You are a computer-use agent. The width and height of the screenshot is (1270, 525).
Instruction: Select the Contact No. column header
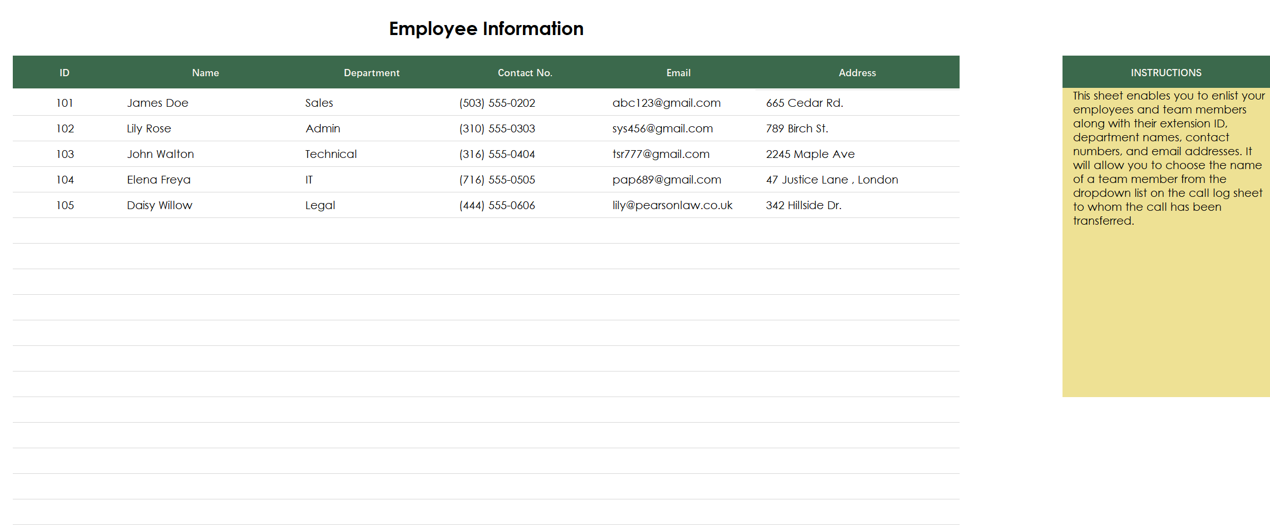pos(525,73)
